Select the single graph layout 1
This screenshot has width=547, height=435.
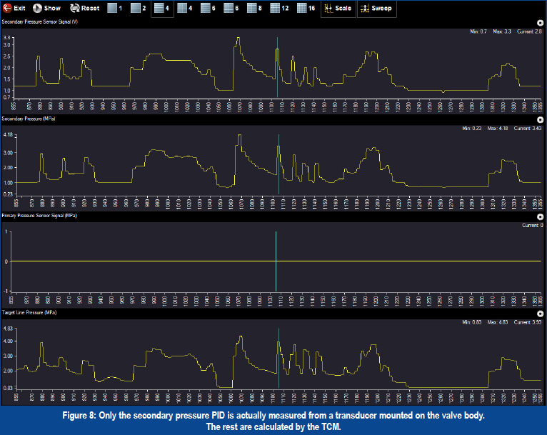pos(115,8)
